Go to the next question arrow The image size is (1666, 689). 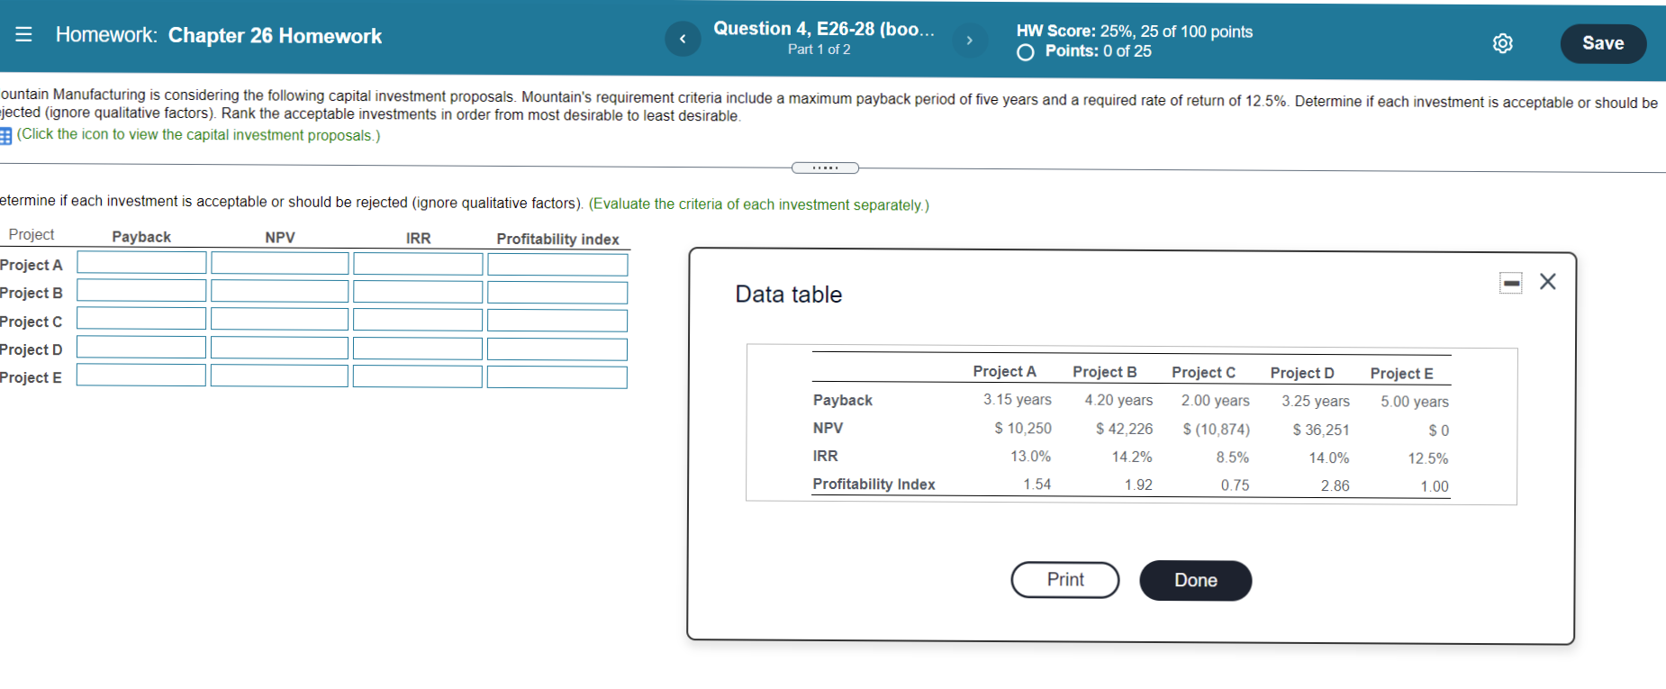[x=970, y=40]
